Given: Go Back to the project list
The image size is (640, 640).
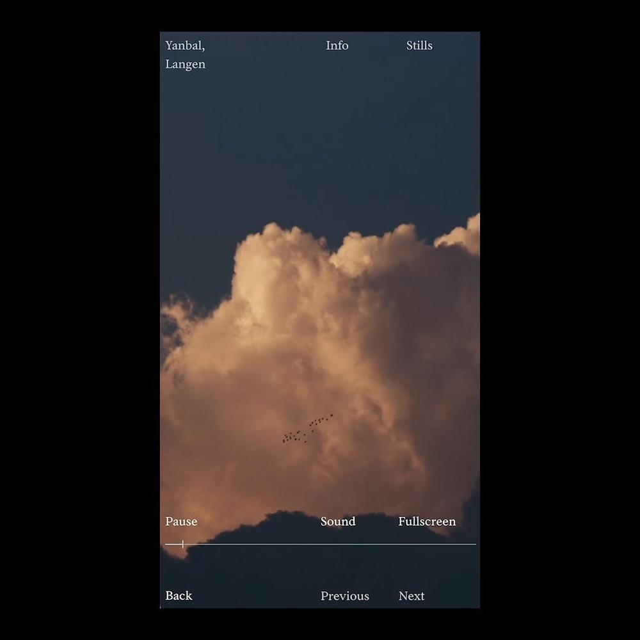Looking at the screenshot, I should point(179,595).
